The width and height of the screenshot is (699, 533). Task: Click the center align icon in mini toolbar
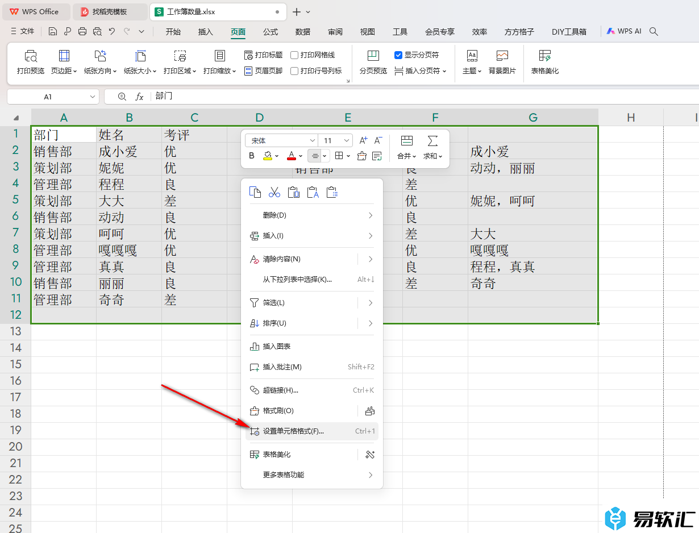pos(315,156)
